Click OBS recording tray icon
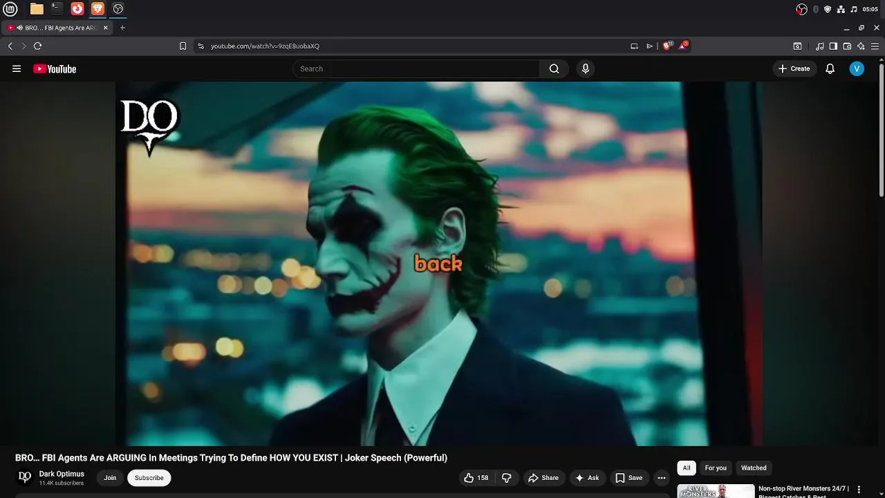 point(801,9)
